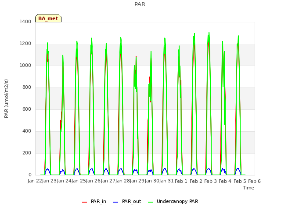Image resolution: width=281 pixels, height=210 pixels.
Task: Click the Jan 25 x-axis tick label
Action: click(x=79, y=181)
